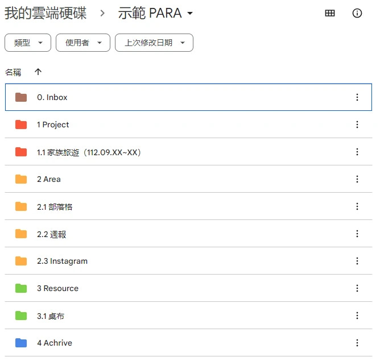Open more actions for 1 Project
380x361 pixels.
point(357,125)
